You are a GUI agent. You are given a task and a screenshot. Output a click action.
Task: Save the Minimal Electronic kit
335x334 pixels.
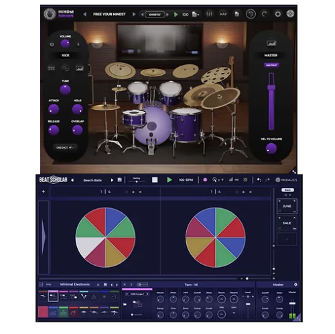click(x=105, y=284)
